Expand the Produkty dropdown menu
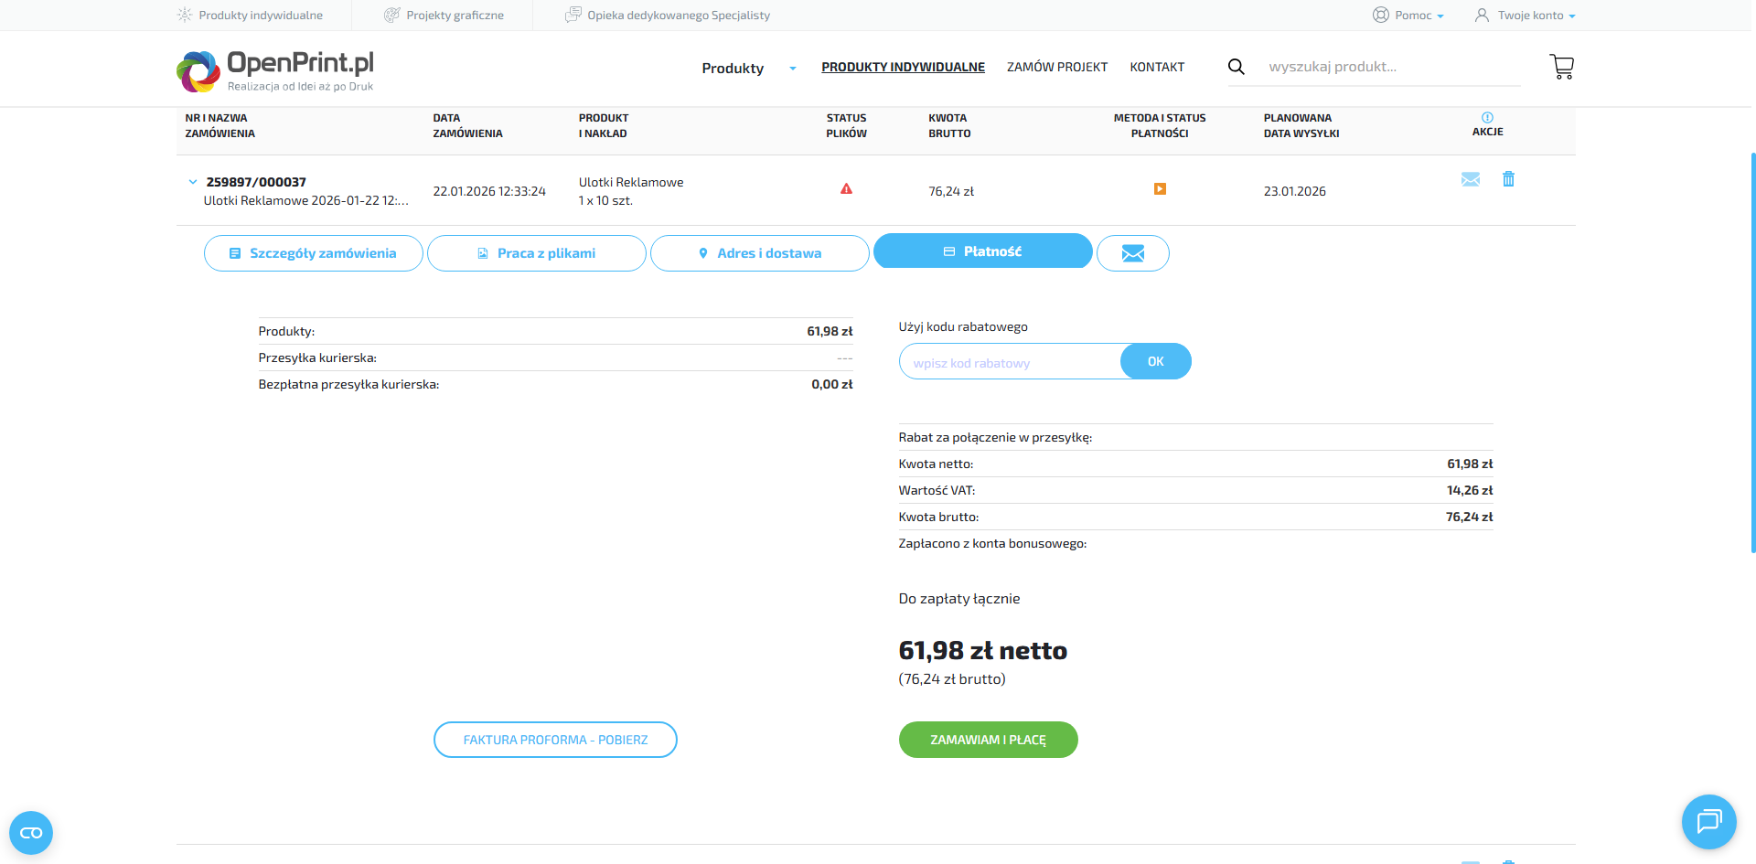The image size is (1756, 864). pos(748,69)
